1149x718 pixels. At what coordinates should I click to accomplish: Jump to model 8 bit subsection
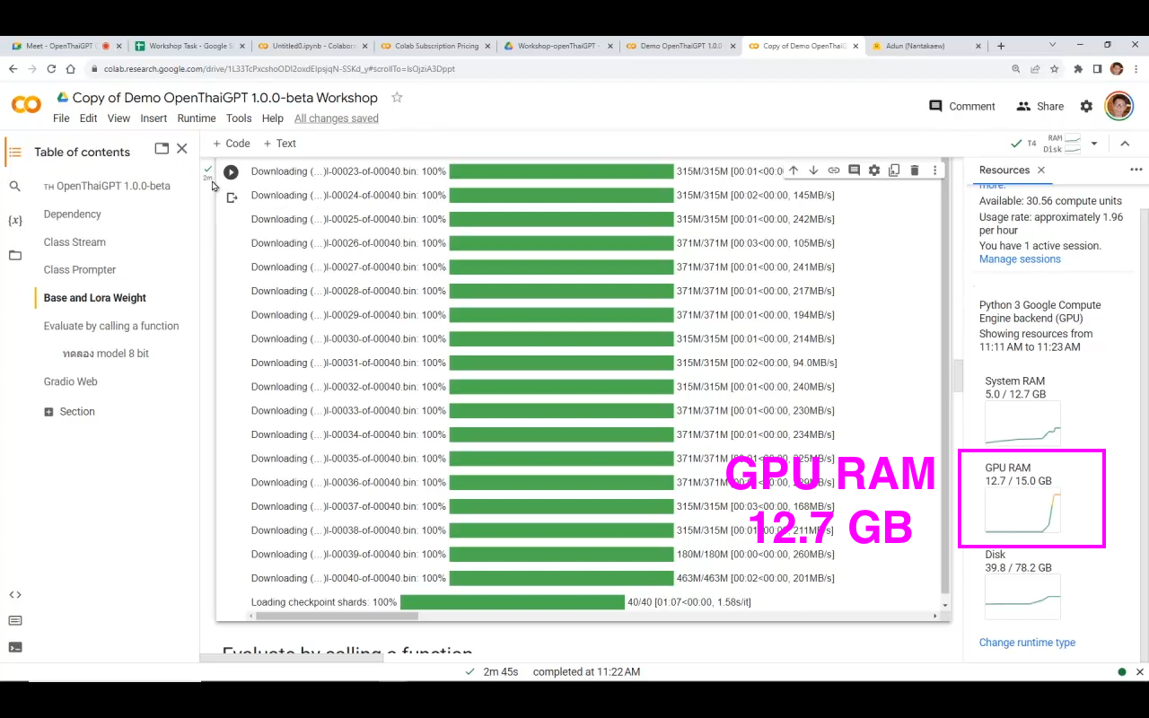click(x=106, y=354)
